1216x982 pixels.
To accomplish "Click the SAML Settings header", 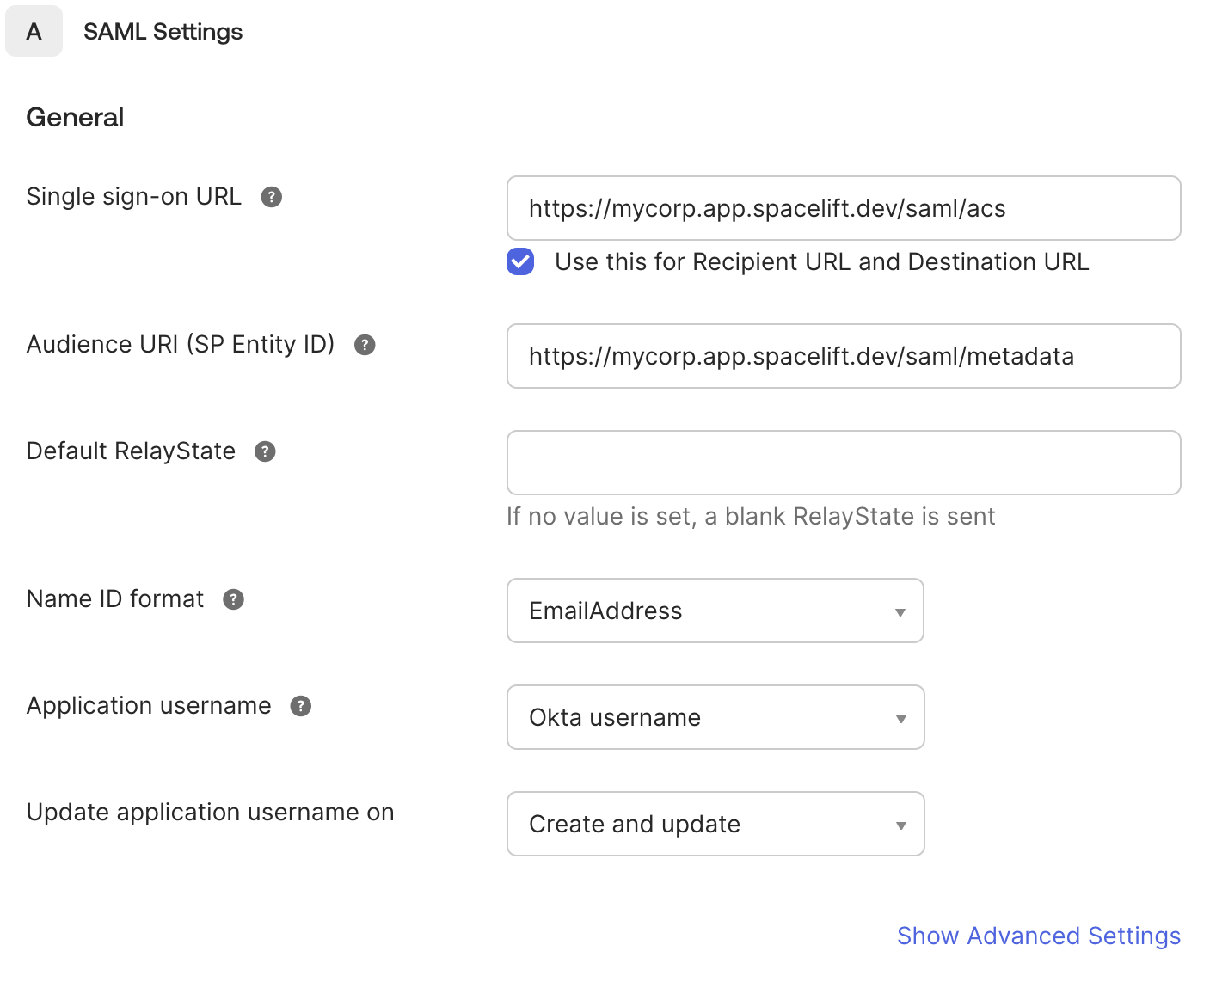I will pyautogui.click(x=163, y=31).
